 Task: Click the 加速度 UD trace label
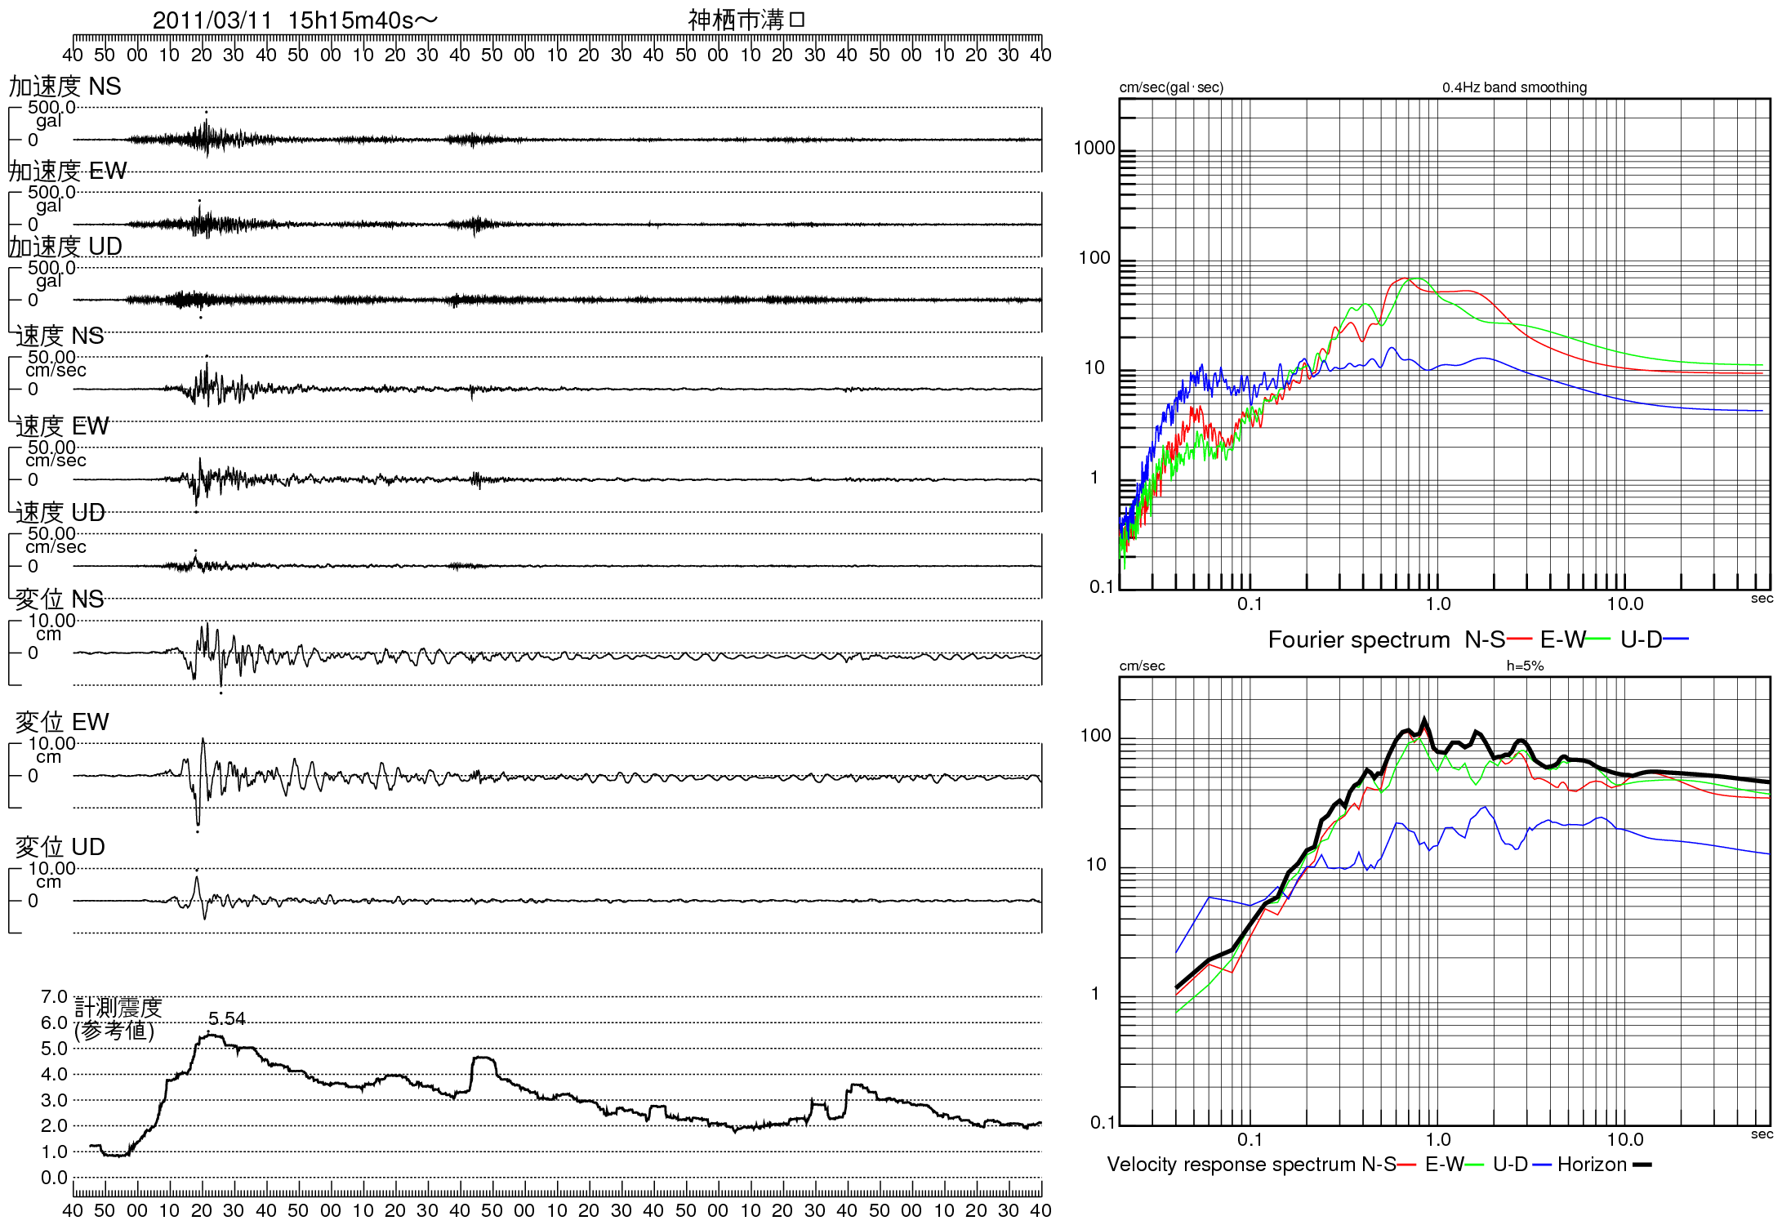point(65,247)
